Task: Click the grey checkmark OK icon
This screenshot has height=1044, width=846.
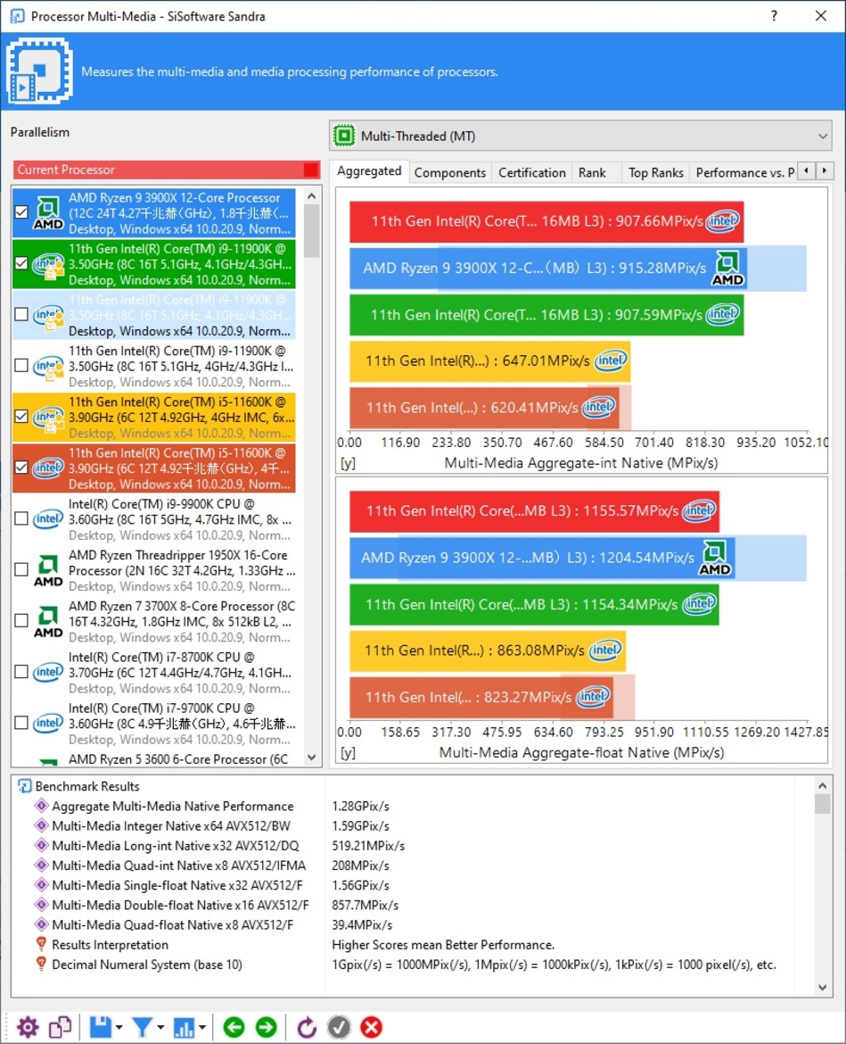Action: [x=339, y=1027]
